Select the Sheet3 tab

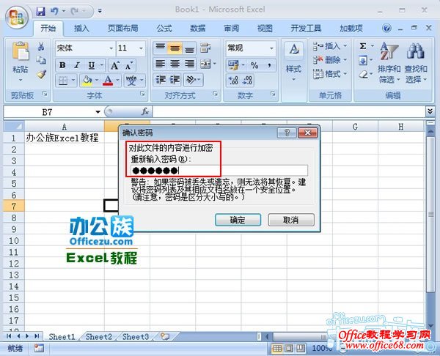(x=136, y=336)
